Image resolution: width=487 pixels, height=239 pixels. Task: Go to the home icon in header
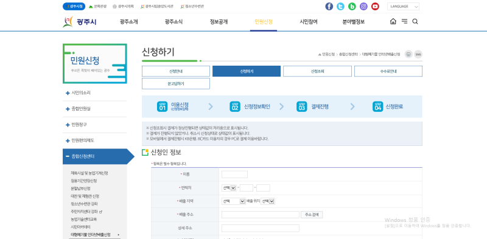pyautogui.click(x=393, y=21)
